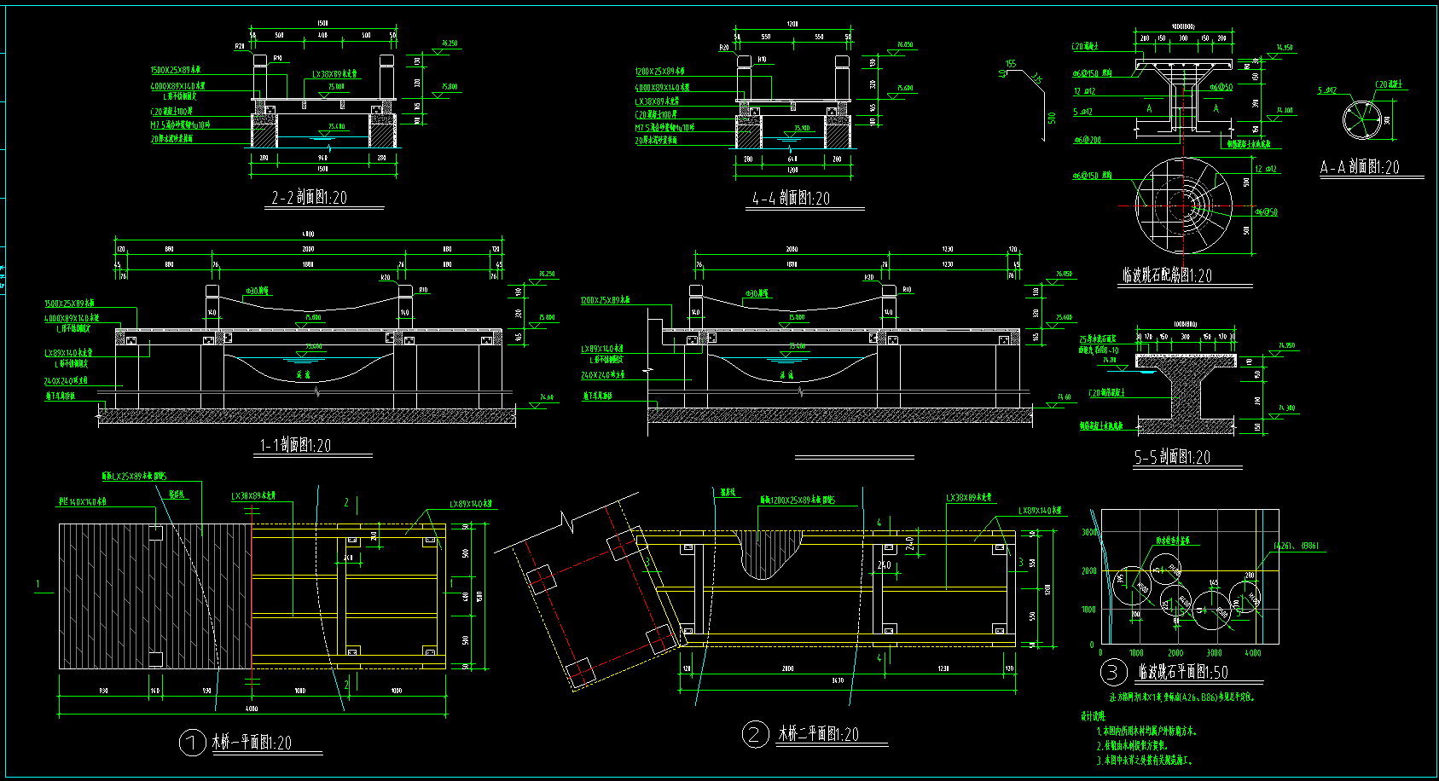Click the 临波跳石平面图1:50 title text
The height and width of the screenshot is (781, 1439).
click(x=1183, y=672)
